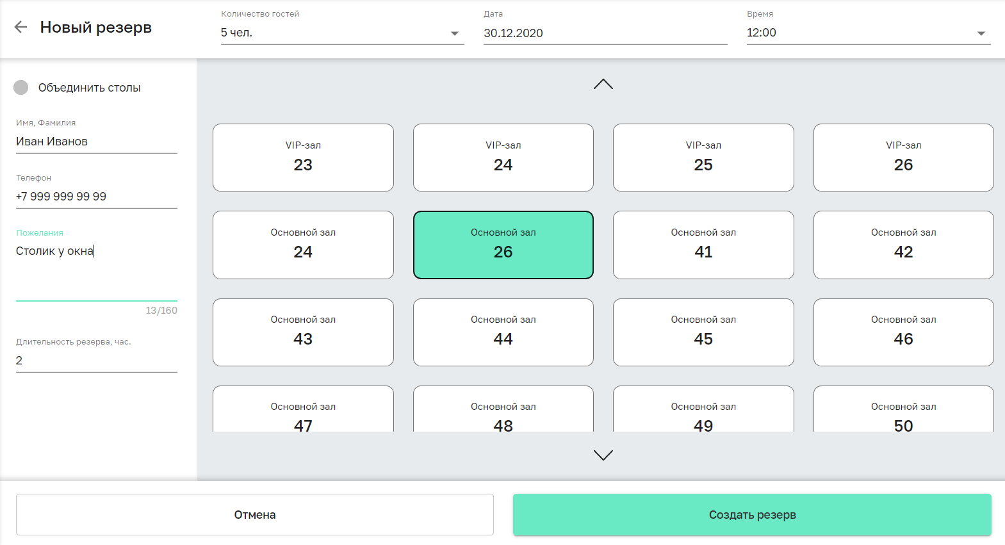
Task: Select Основной зал table 46
Action: click(903, 332)
